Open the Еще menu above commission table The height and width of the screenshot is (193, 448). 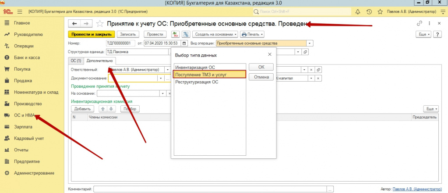click(x=430, y=109)
